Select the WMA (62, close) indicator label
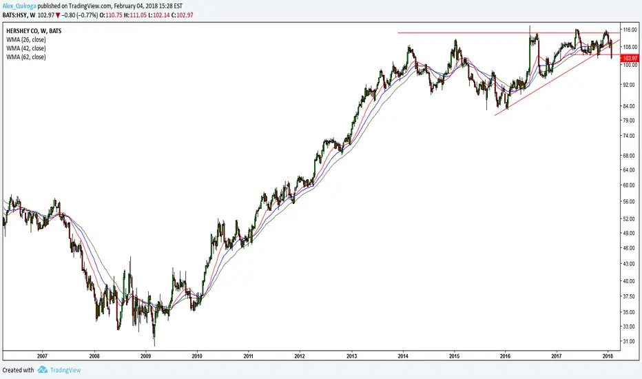 [x=25, y=57]
